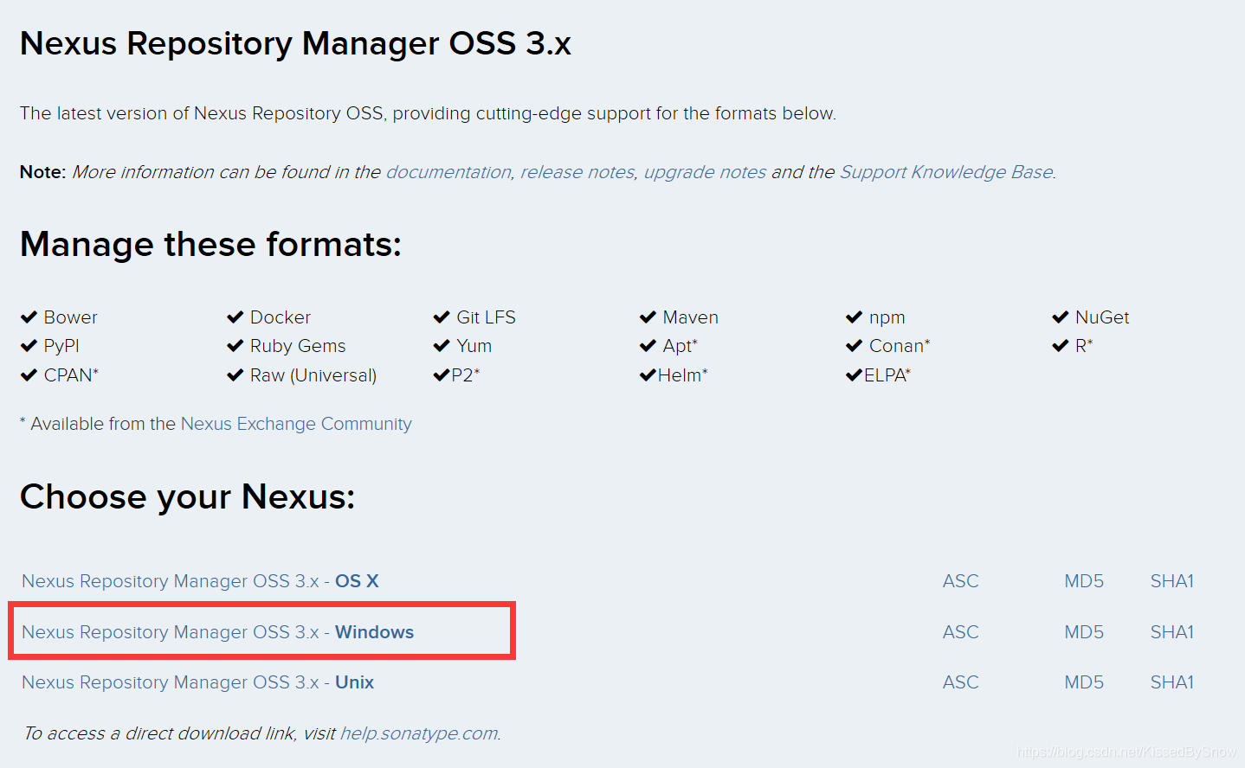The width and height of the screenshot is (1245, 768).
Task: Click the checkmark icon beside Docker
Action: tap(235, 317)
